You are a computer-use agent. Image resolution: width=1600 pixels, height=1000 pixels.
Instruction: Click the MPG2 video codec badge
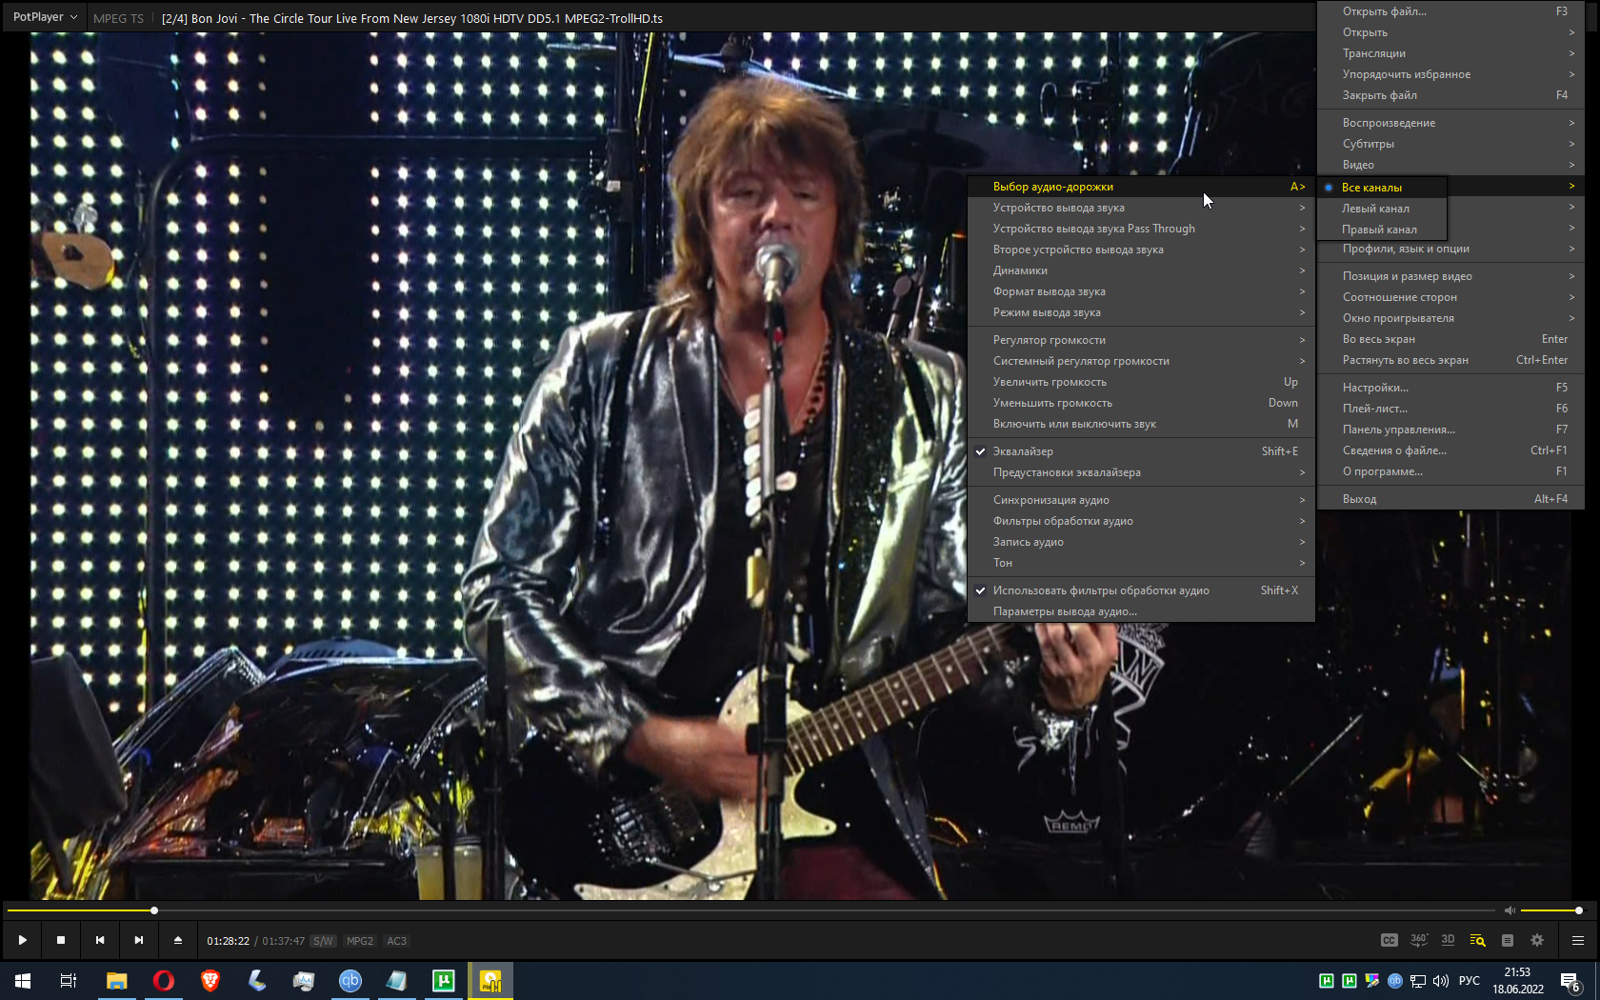(x=360, y=941)
